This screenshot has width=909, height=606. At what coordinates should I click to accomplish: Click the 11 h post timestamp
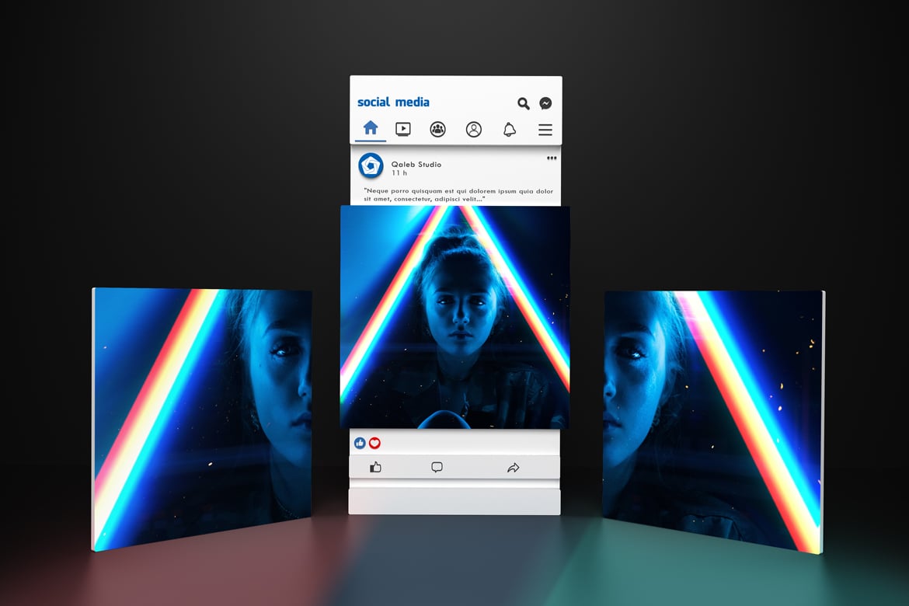[x=399, y=172]
